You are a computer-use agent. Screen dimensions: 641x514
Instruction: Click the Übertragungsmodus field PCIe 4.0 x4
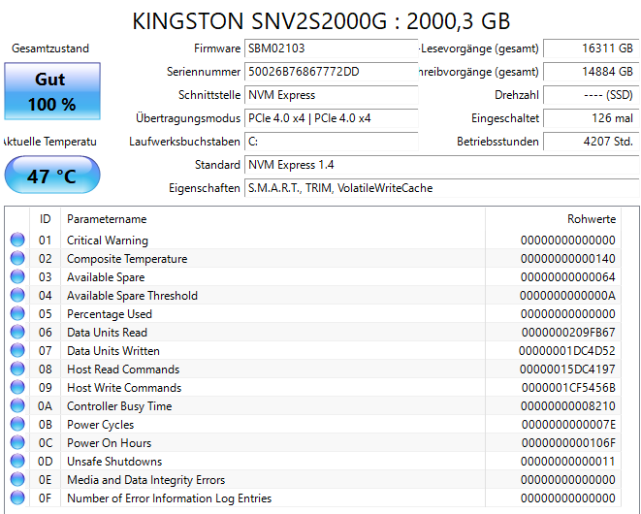331,118
